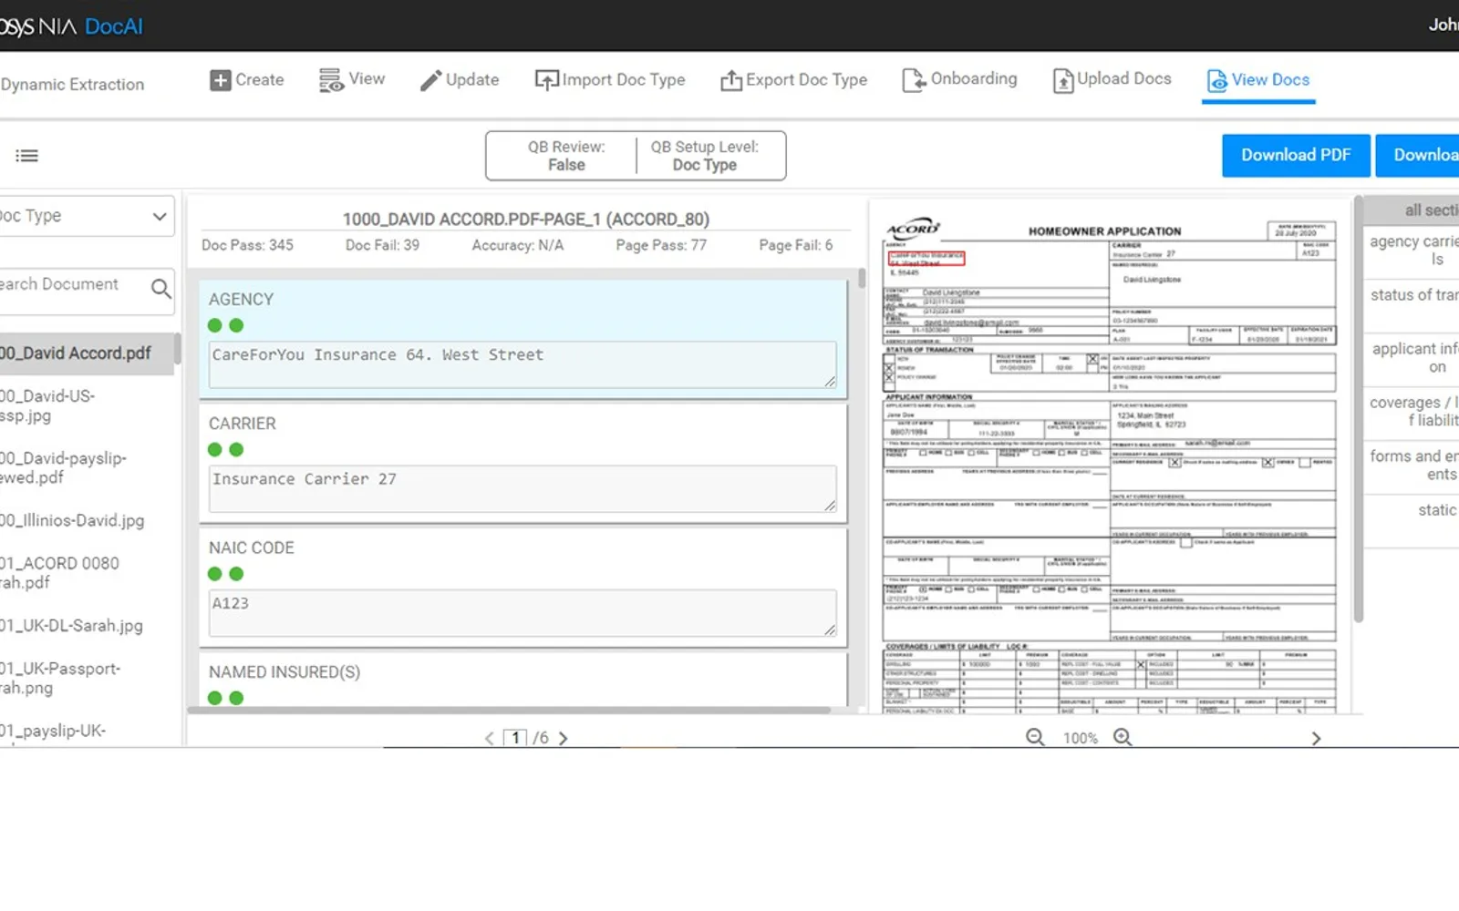Click the Onboarding document icon

914,80
